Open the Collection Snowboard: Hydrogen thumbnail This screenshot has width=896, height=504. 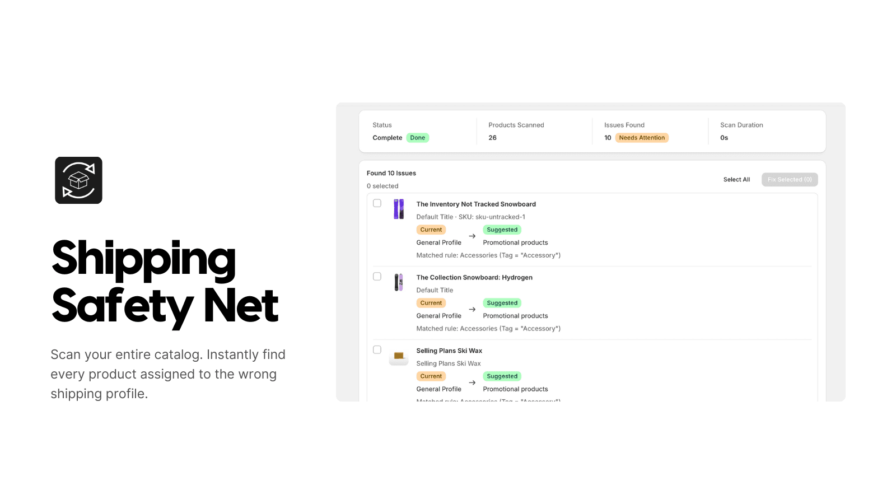399,283
